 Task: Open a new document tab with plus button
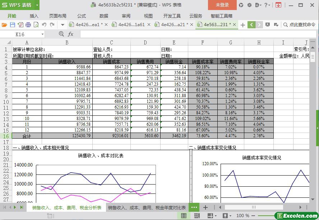tap(243, 25)
